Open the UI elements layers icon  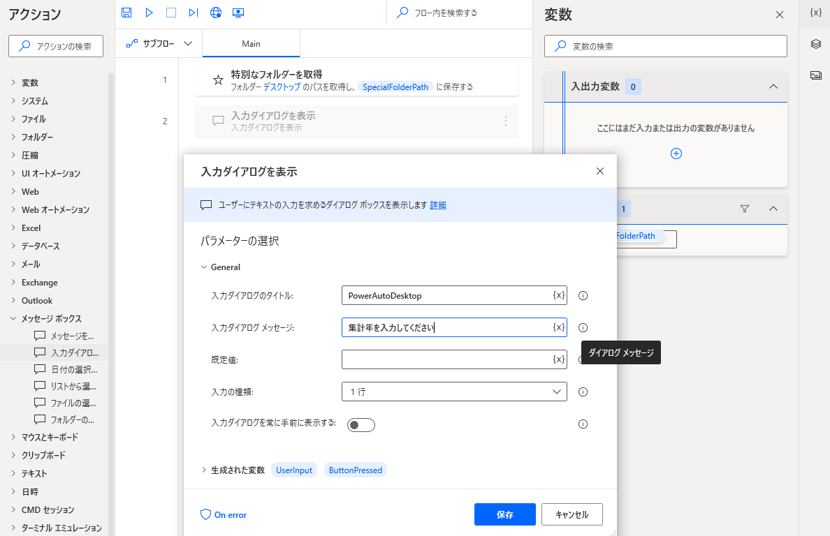[816, 44]
